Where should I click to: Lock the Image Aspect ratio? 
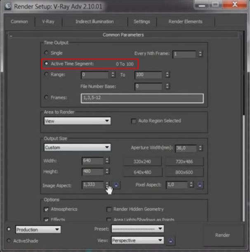116,185
